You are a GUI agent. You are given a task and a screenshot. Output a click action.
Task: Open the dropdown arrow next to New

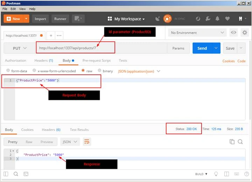coord(26,19)
